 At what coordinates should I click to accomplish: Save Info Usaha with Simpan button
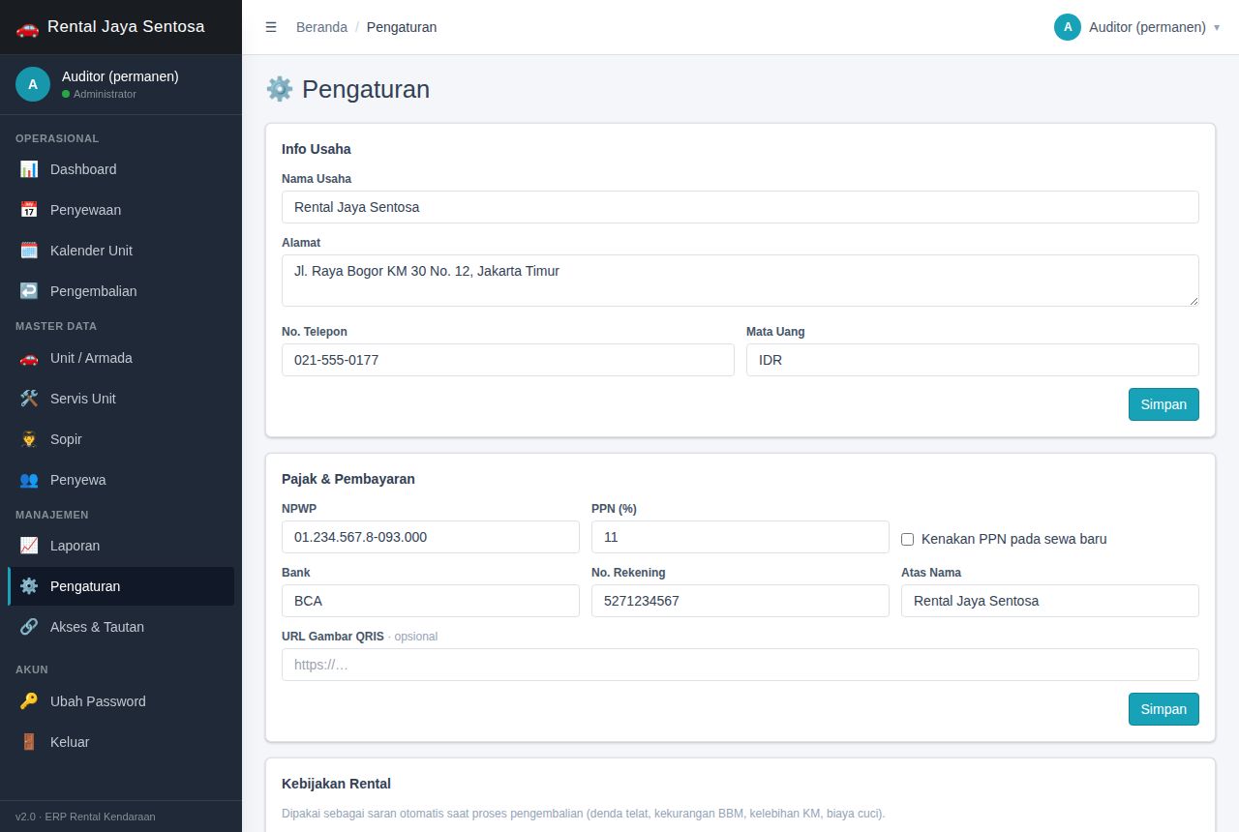pos(1163,404)
